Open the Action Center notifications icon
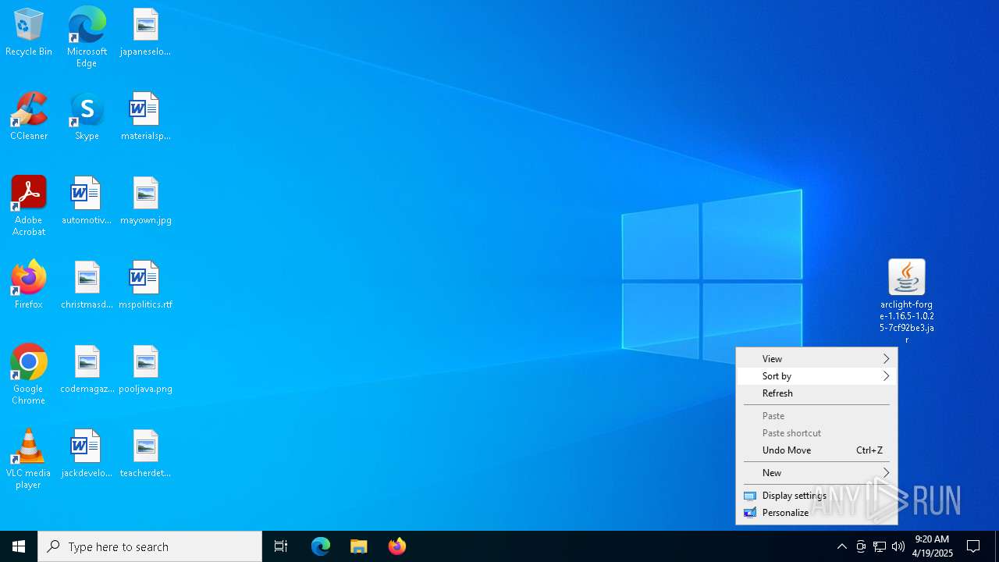Image resolution: width=999 pixels, height=562 pixels. pyautogui.click(x=973, y=546)
